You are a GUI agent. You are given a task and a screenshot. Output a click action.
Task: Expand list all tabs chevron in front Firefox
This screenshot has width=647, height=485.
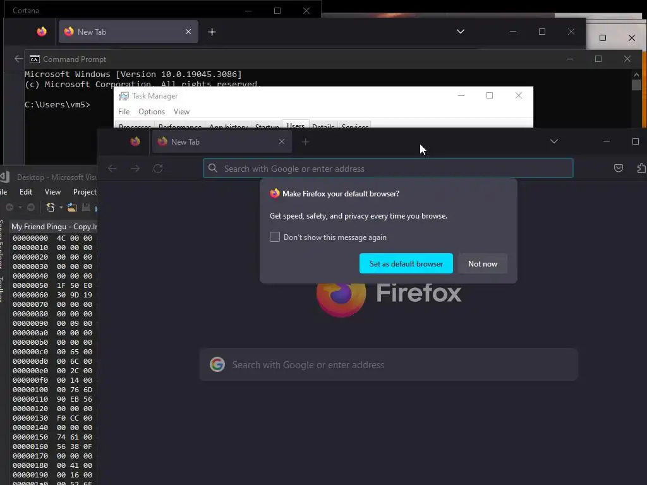coord(553,141)
